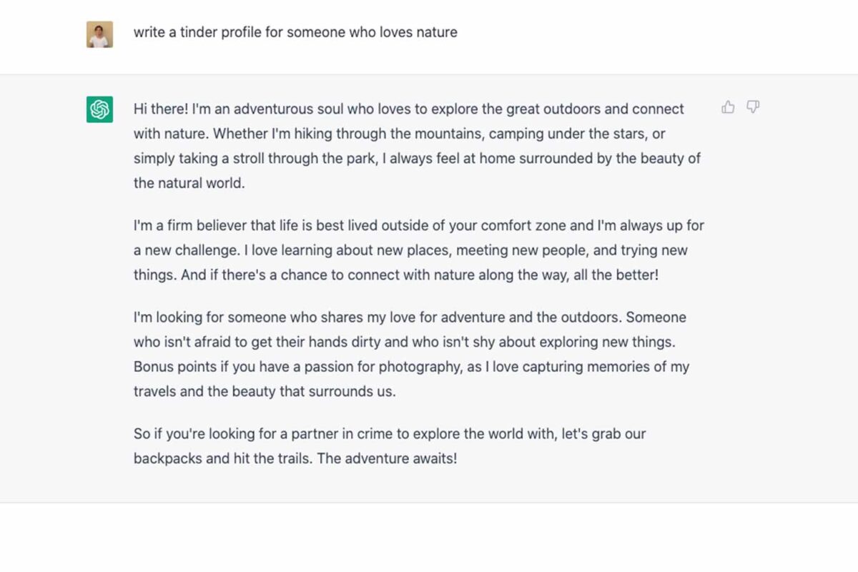Click the word "backpacks" in the last paragraph
The image size is (858, 572).
coord(167,458)
